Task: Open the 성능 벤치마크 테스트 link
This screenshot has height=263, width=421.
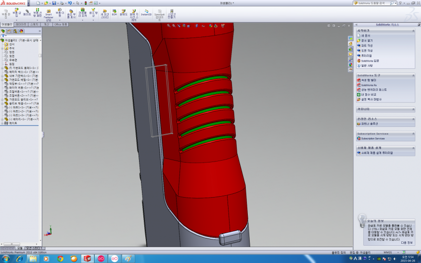Action: [374, 90]
